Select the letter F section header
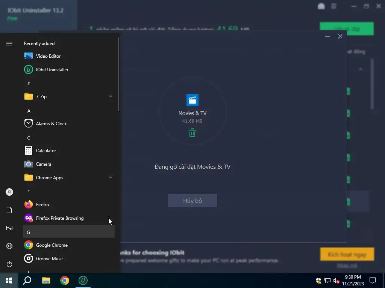The width and height of the screenshot is (385, 288). pos(69,192)
